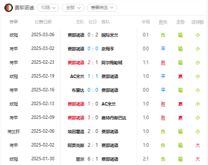Click the 费耶诺德 team title at top
208x165 pixels.
pyautogui.click(x=24, y=8)
